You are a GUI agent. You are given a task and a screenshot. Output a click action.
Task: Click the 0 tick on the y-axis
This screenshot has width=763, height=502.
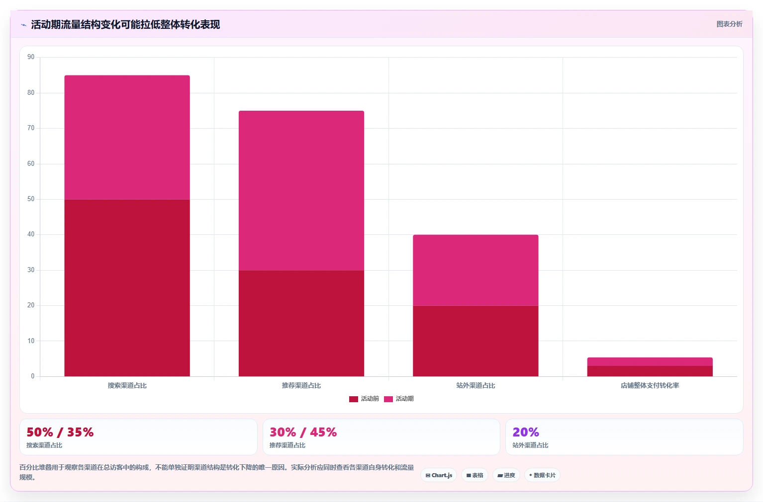click(33, 376)
